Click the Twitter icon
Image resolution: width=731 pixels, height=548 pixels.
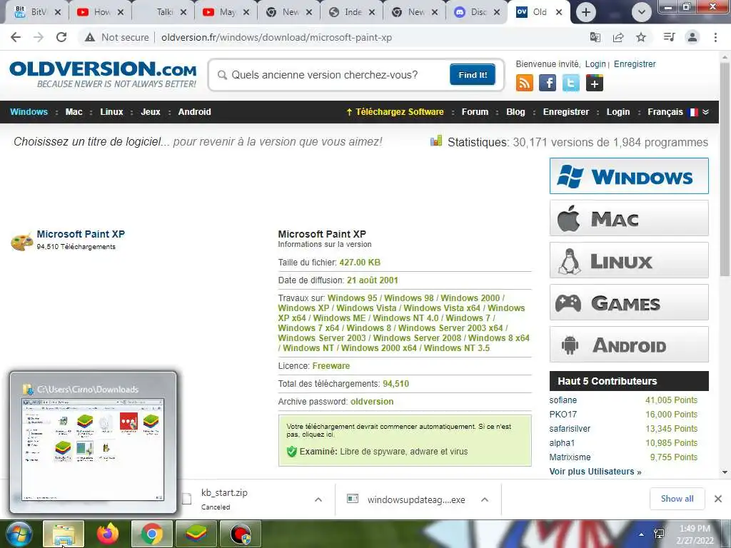click(570, 83)
